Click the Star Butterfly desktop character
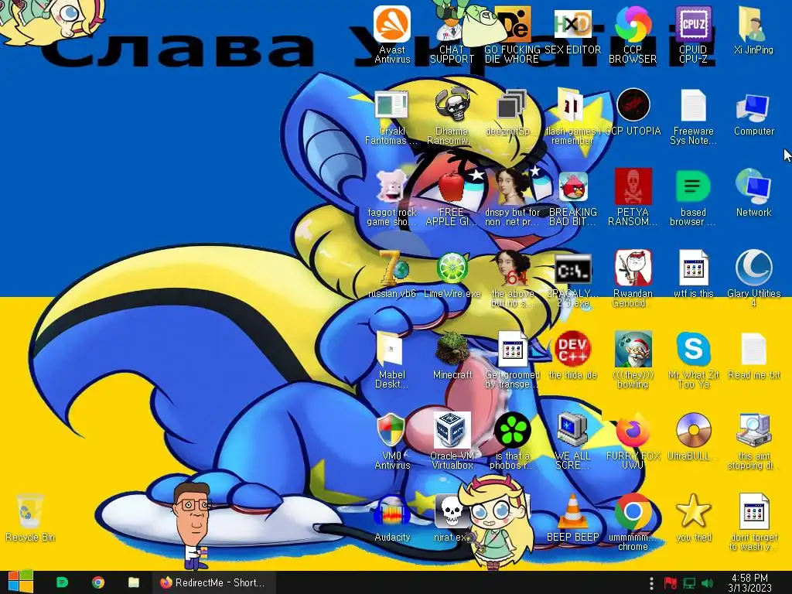Screen dimensions: 792x594 coord(497,521)
